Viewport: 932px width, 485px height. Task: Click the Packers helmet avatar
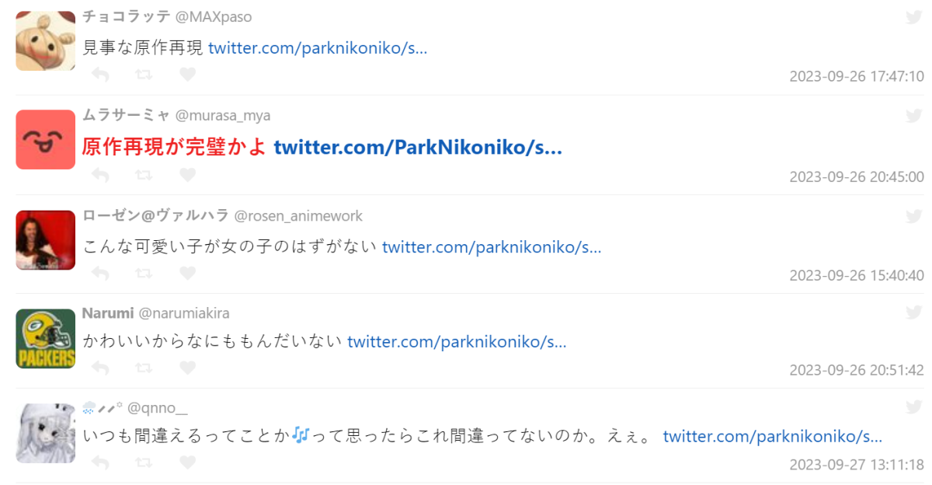(45, 338)
